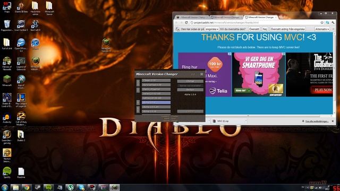Open the Minecraft Server folder icon
Viewport: 340px width, 191px height.
tap(49, 8)
